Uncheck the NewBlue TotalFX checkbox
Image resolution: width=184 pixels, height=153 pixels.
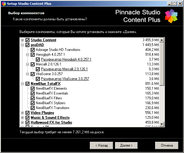[x=27, y=84]
